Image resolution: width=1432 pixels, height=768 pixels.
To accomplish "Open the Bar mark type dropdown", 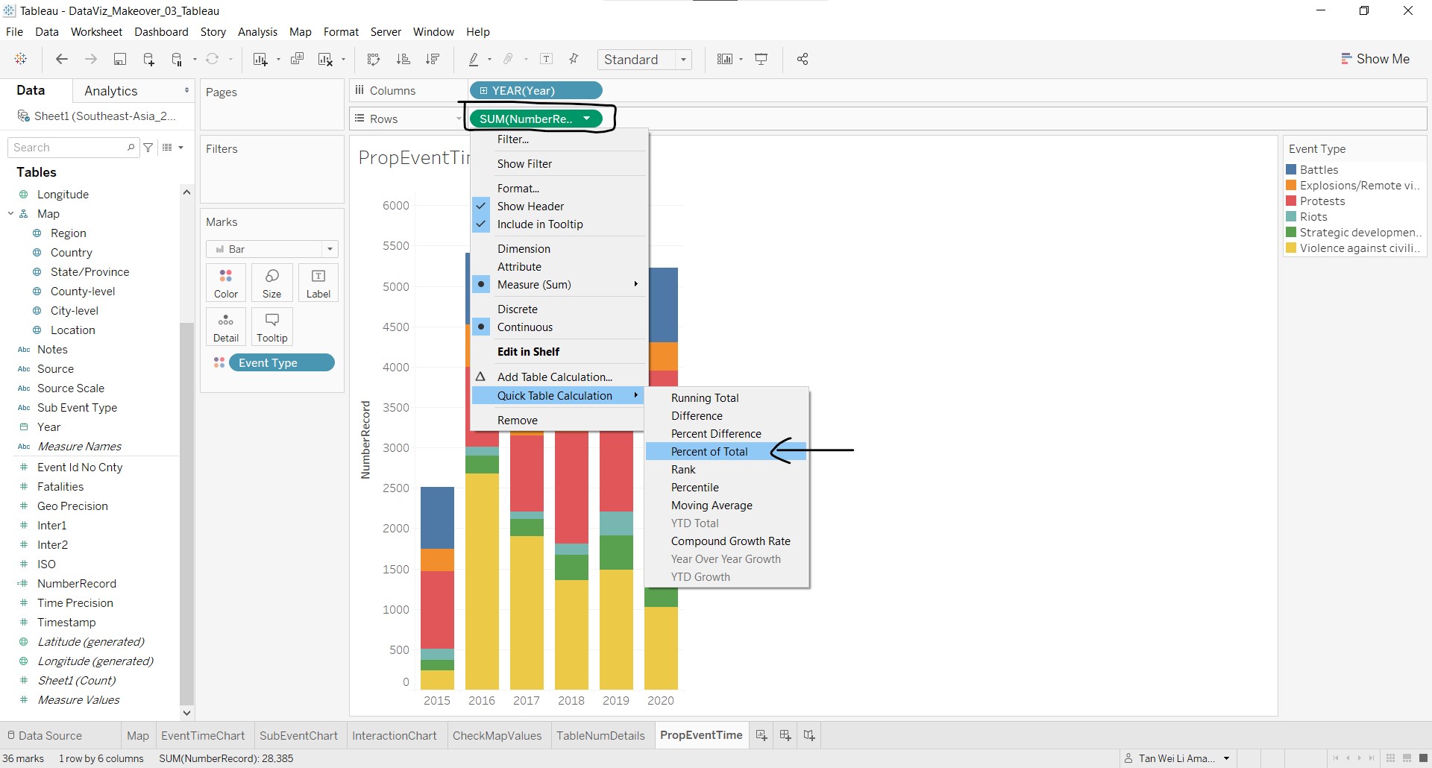I will click(x=272, y=249).
